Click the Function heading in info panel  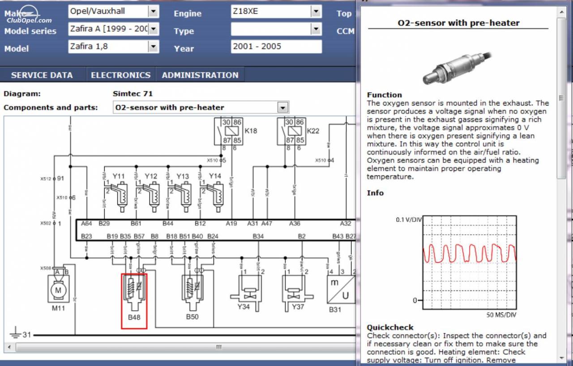click(x=385, y=94)
